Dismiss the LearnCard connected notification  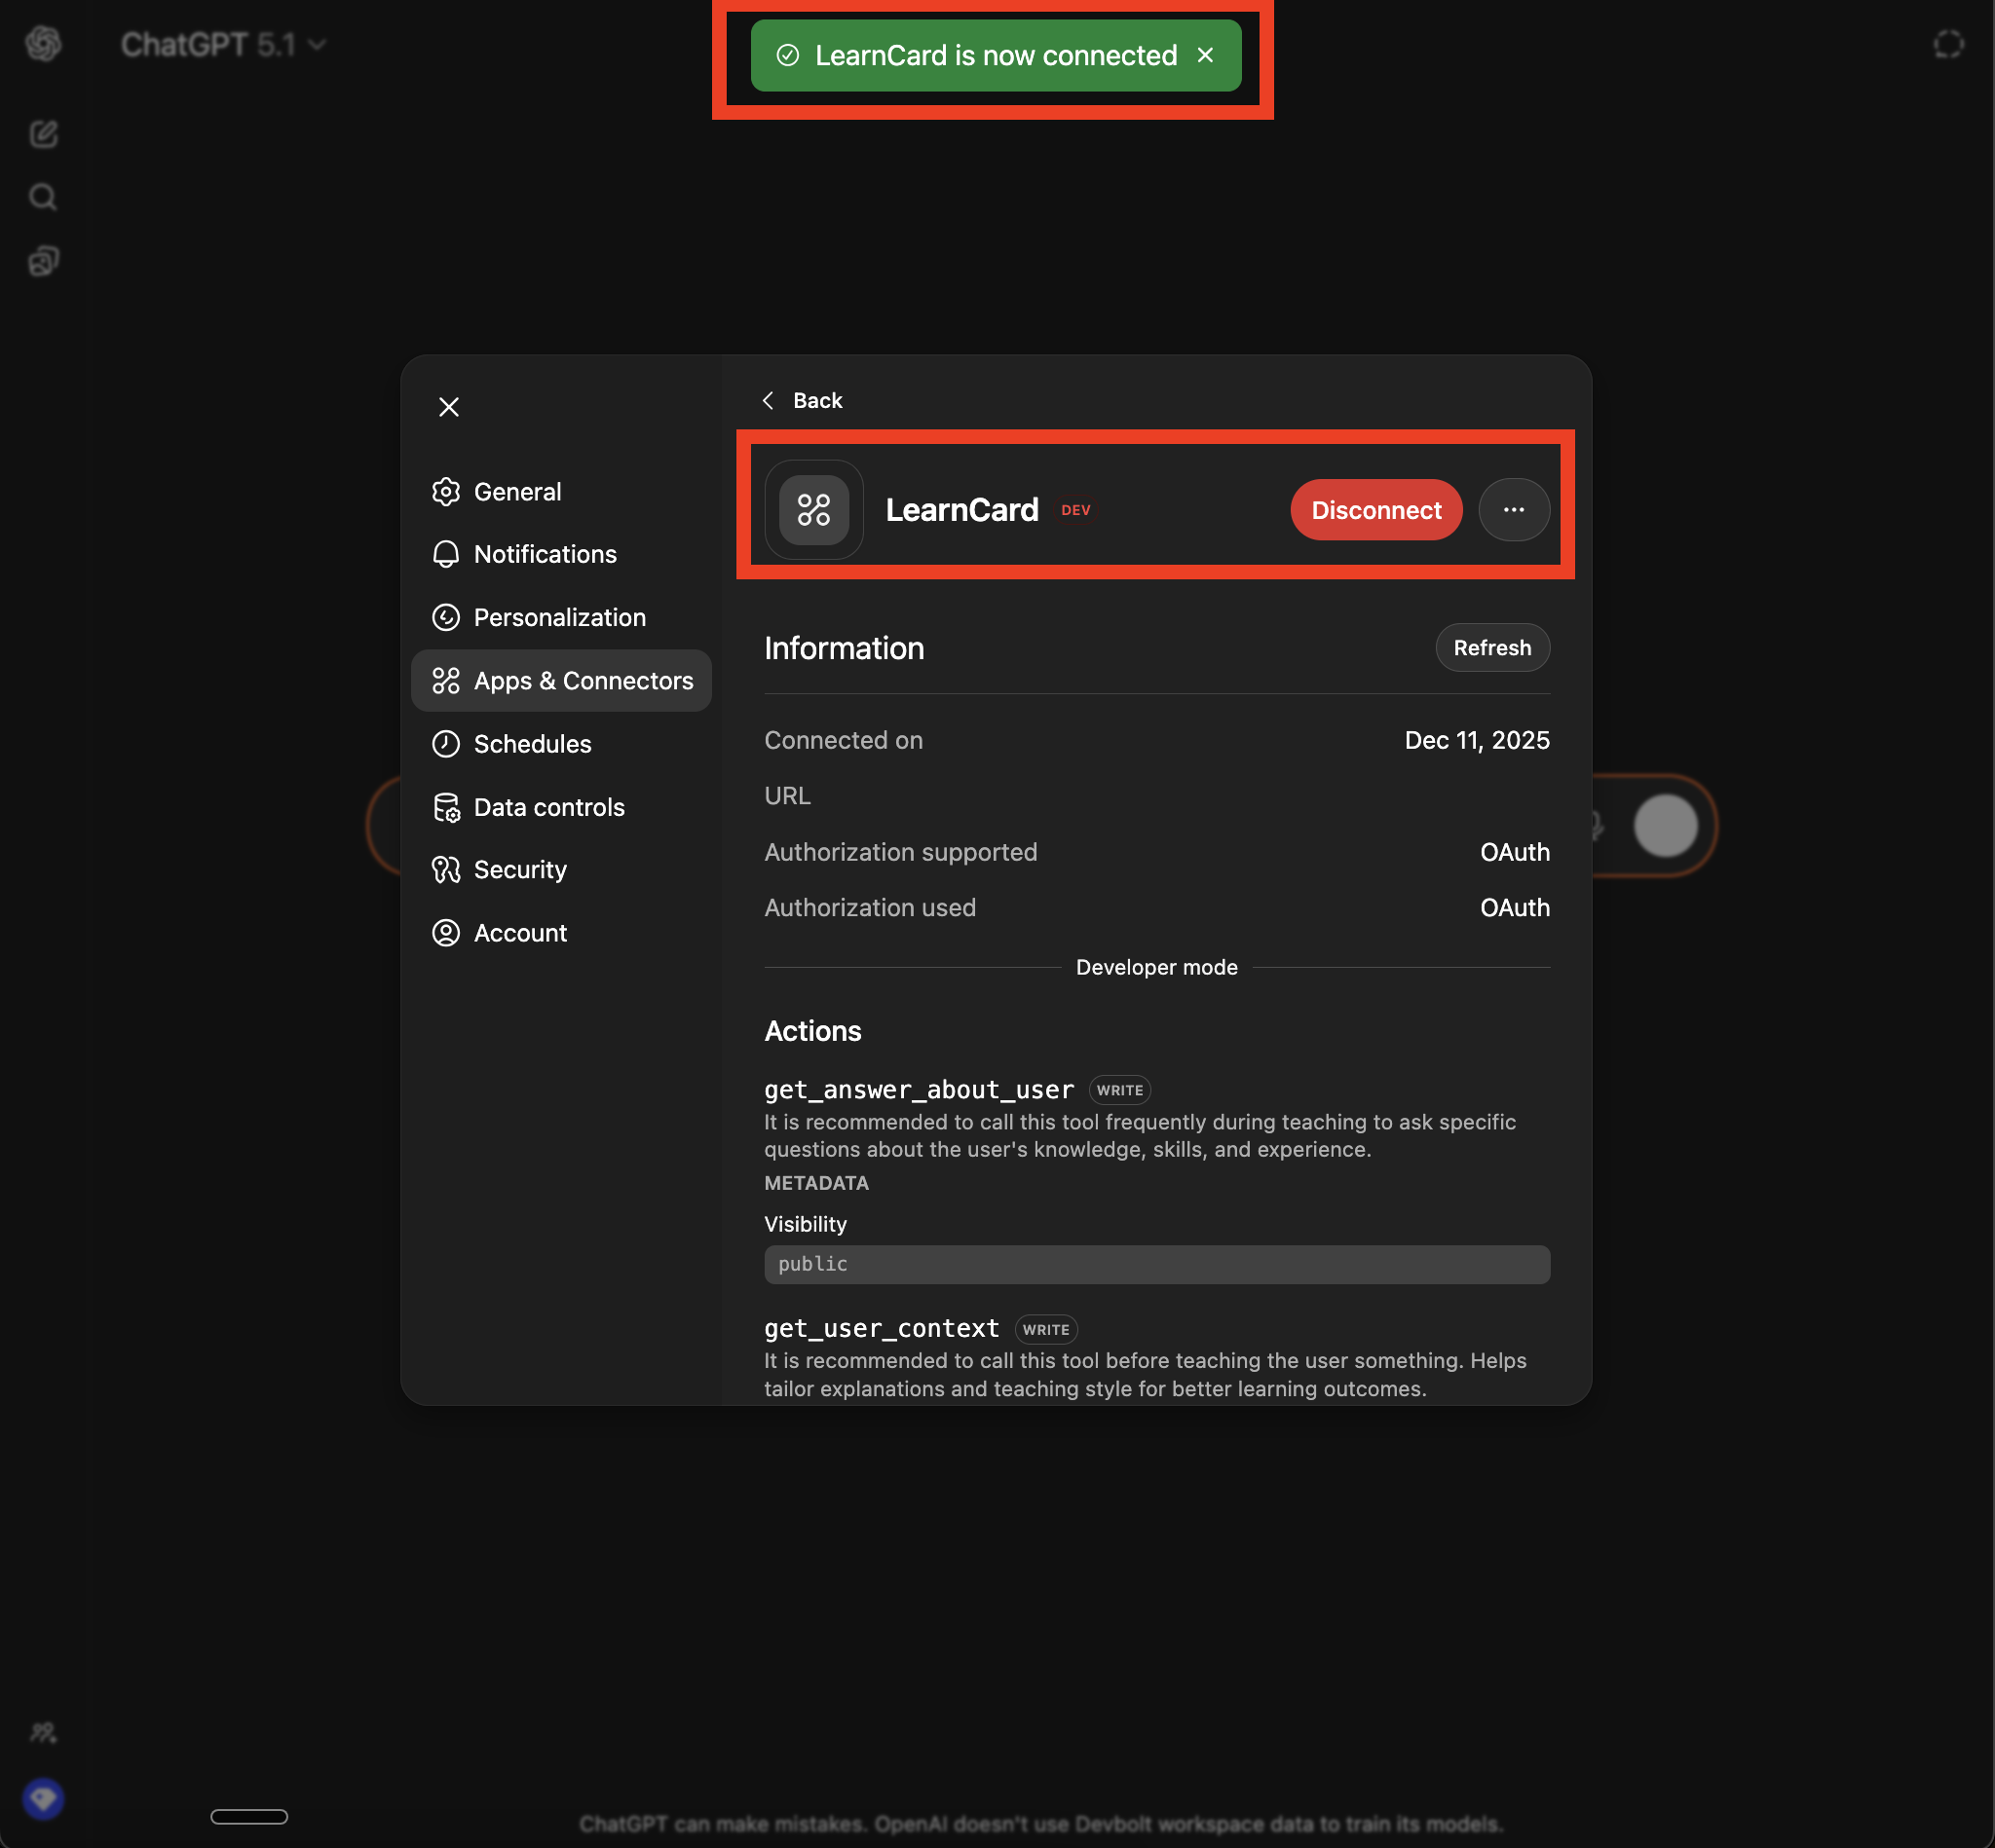[x=1205, y=56]
